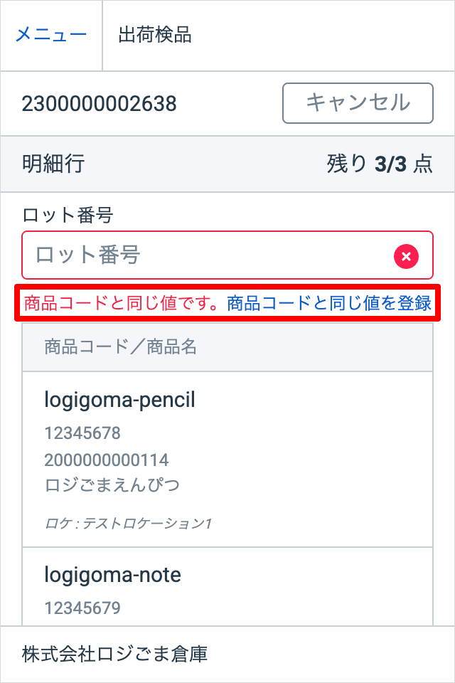Click the テストロケーション1 location text

[128, 524]
